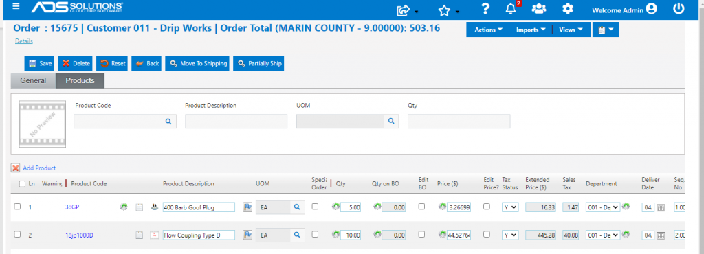Viewport: 704px width, 254px height.
Task: Click the users group icon
Action: [539, 9]
